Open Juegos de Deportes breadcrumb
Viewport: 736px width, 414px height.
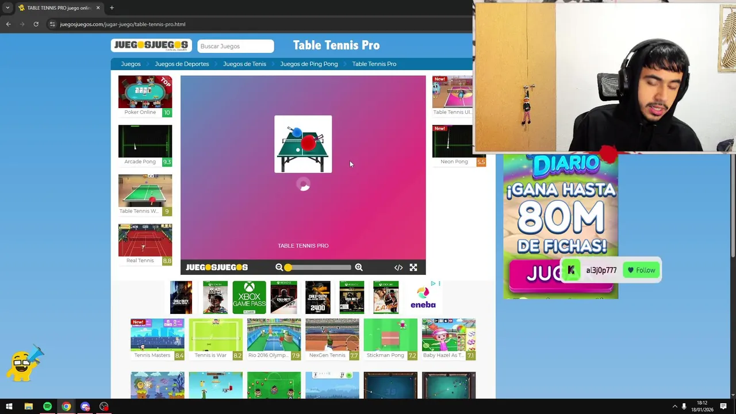(x=182, y=64)
